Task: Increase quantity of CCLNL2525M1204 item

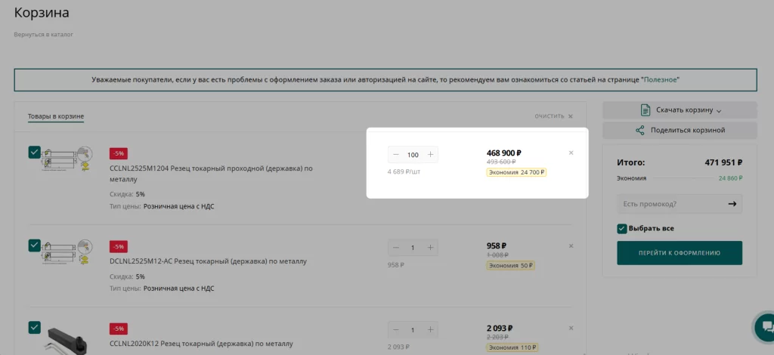Action: 430,155
